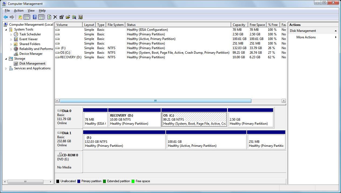Toggle the Show/Hide Action Pane button

pyautogui.click(x=41, y=17)
